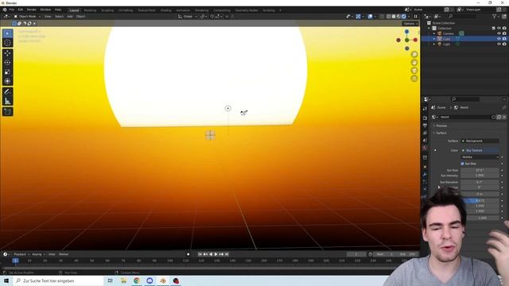Open the Add menu in viewport header
Screen dimensions: 509x286
click(70, 16)
